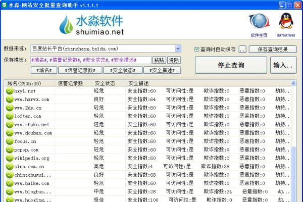Click the 保存模板 text field

point(91,60)
